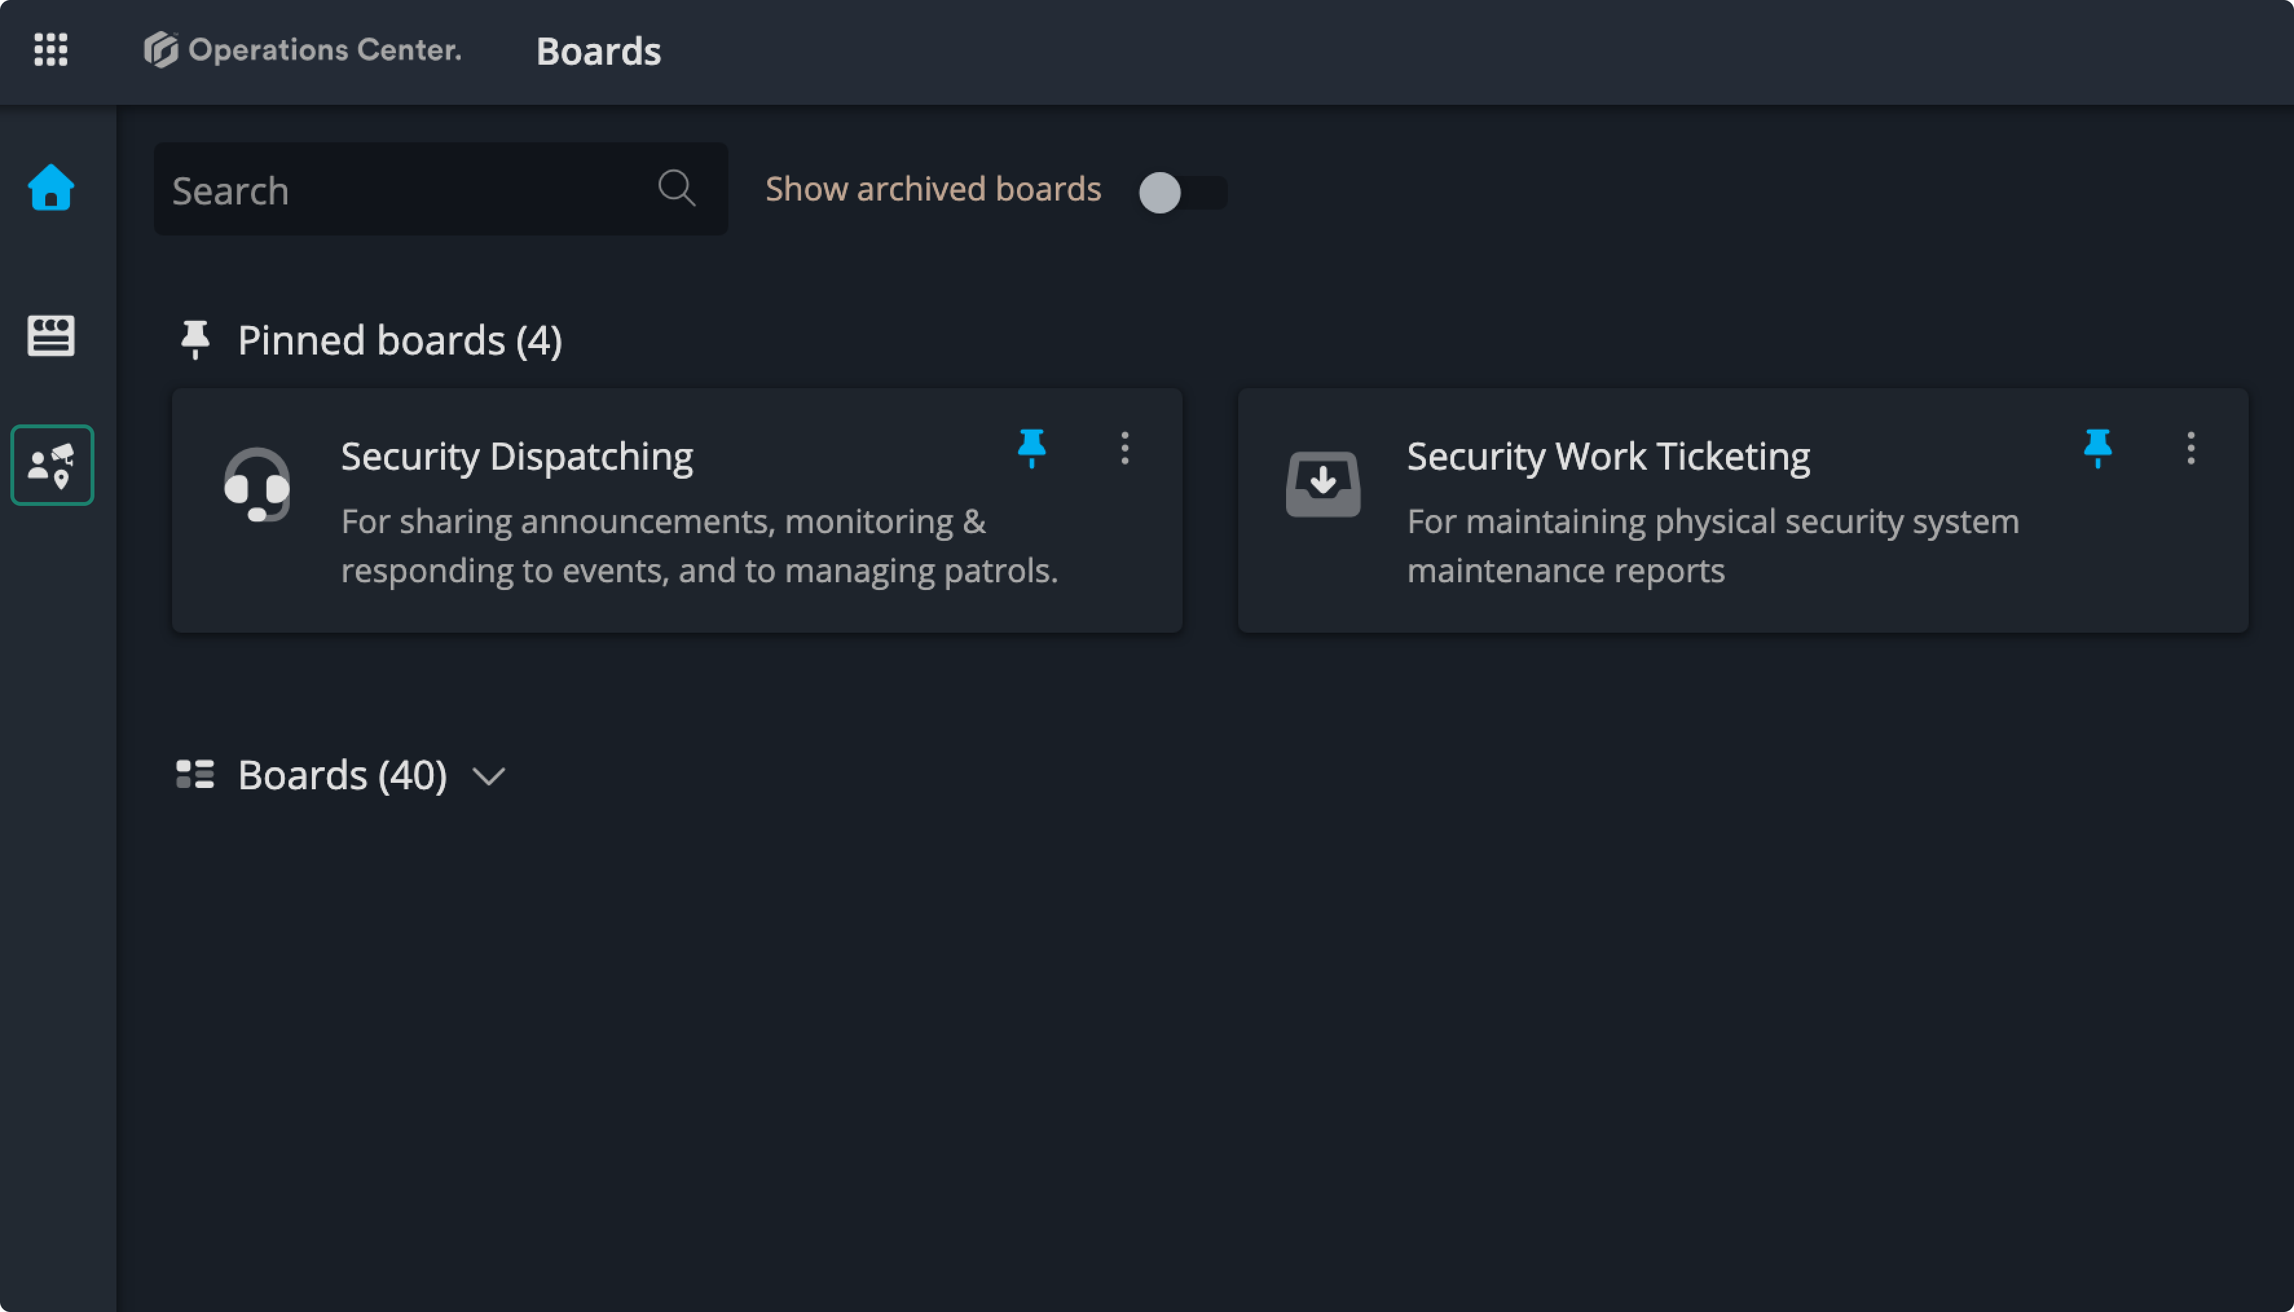The image size is (2294, 1312).
Task: Click the Security Work Ticketing inbox icon
Action: [1323, 484]
